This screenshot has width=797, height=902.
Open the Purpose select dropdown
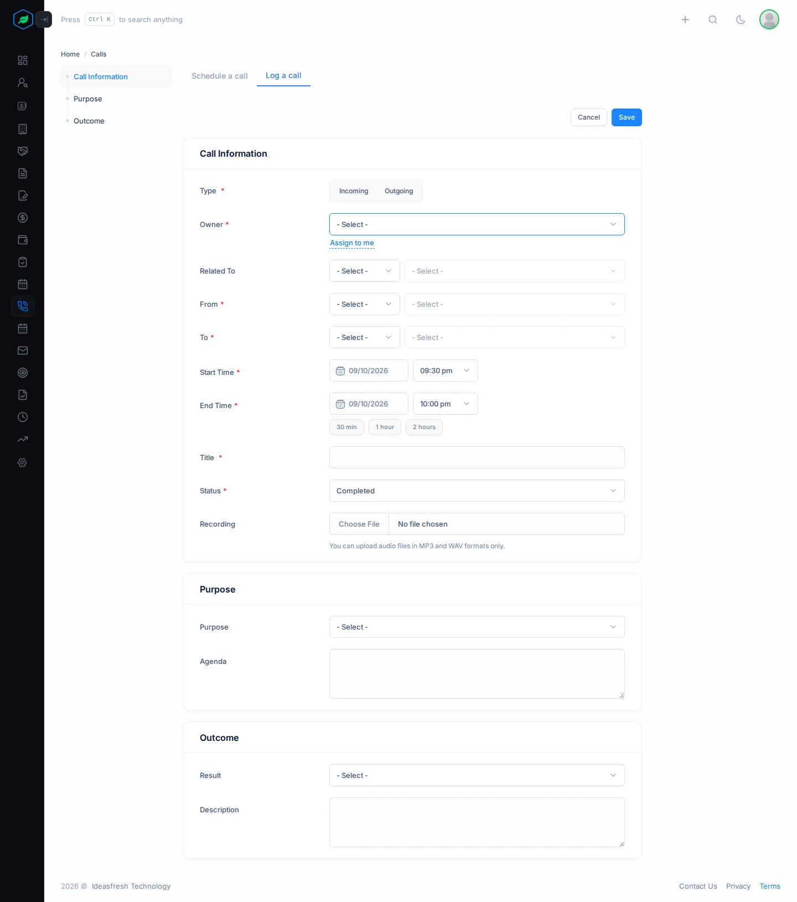coord(477,627)
